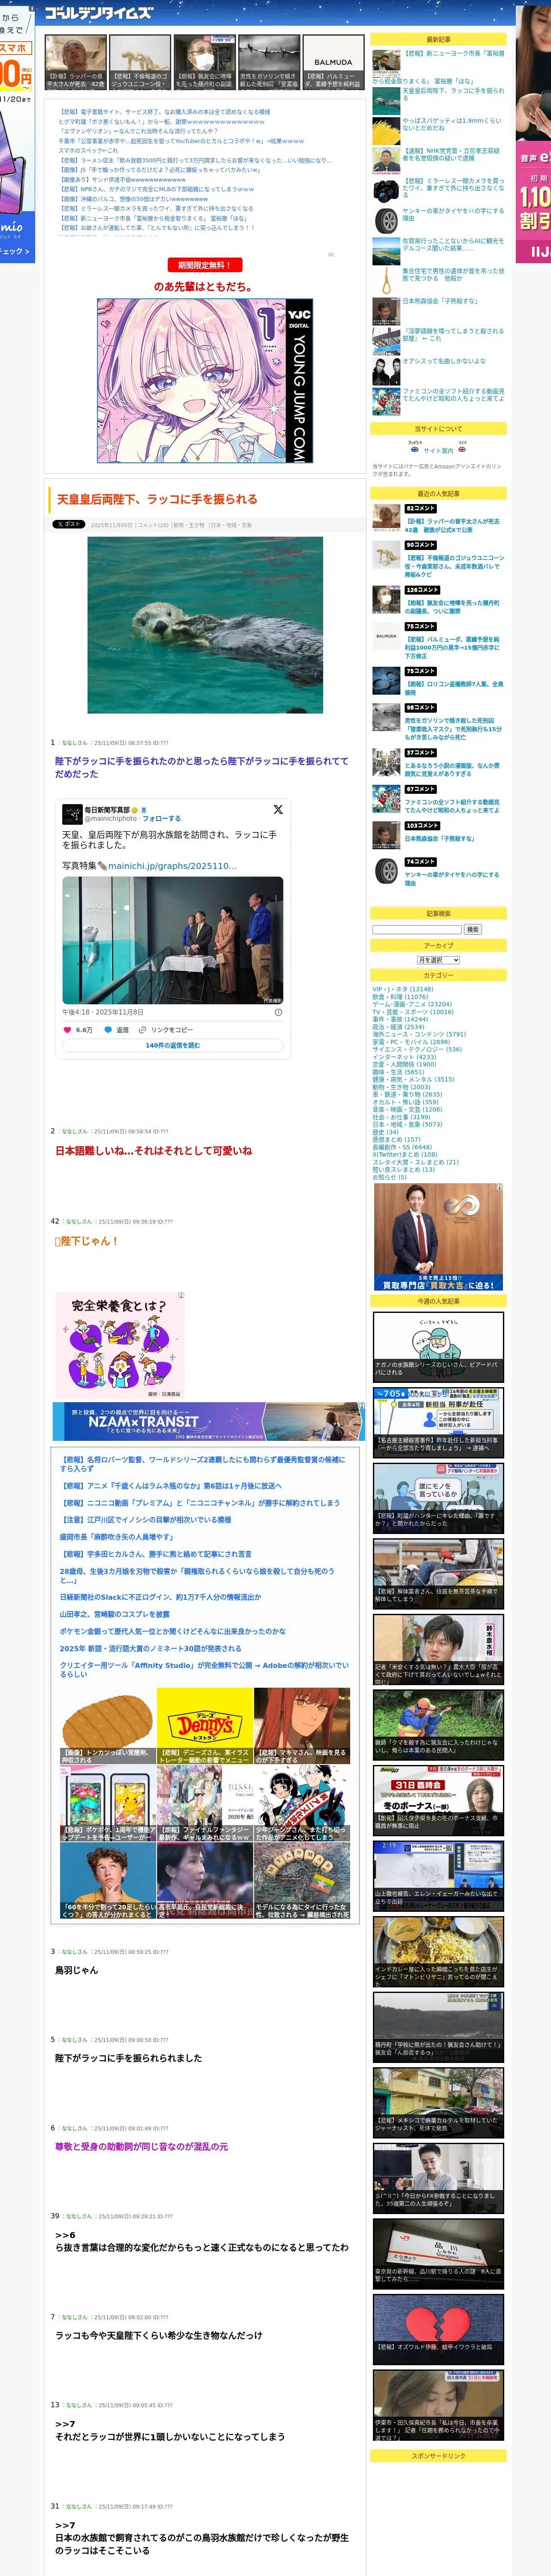
Task: Click 140件の返信を読む in the tweet
Action: pyautogui.click(x=173, y=1045)
